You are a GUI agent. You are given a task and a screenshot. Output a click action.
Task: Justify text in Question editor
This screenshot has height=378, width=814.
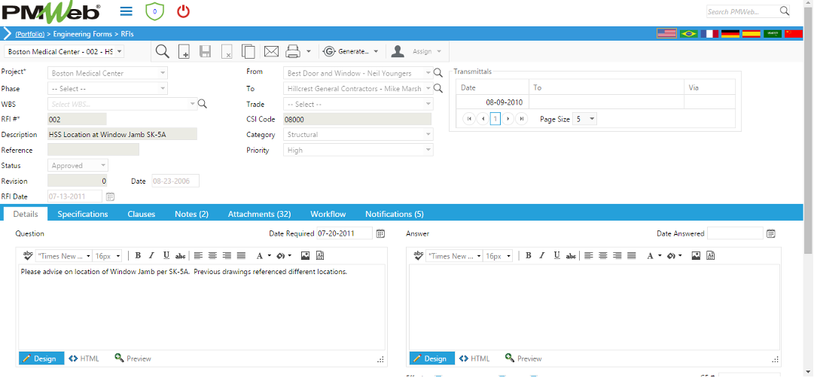241,255
